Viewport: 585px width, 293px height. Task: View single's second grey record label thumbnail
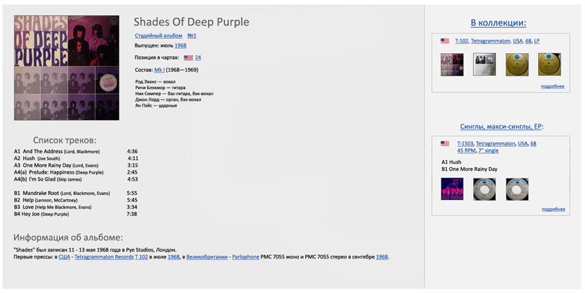(517, 189)
